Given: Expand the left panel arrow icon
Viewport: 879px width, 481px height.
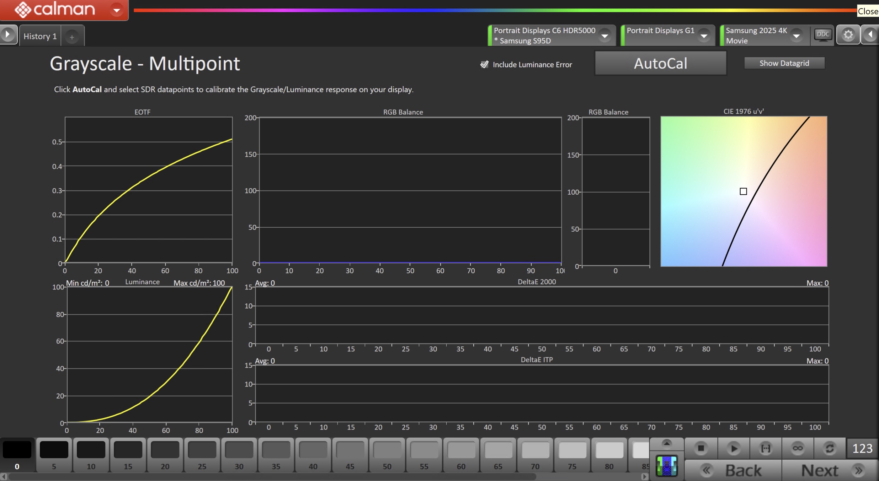Looking at the screenshot, I should pyautogui.click(x=8, y=35).
